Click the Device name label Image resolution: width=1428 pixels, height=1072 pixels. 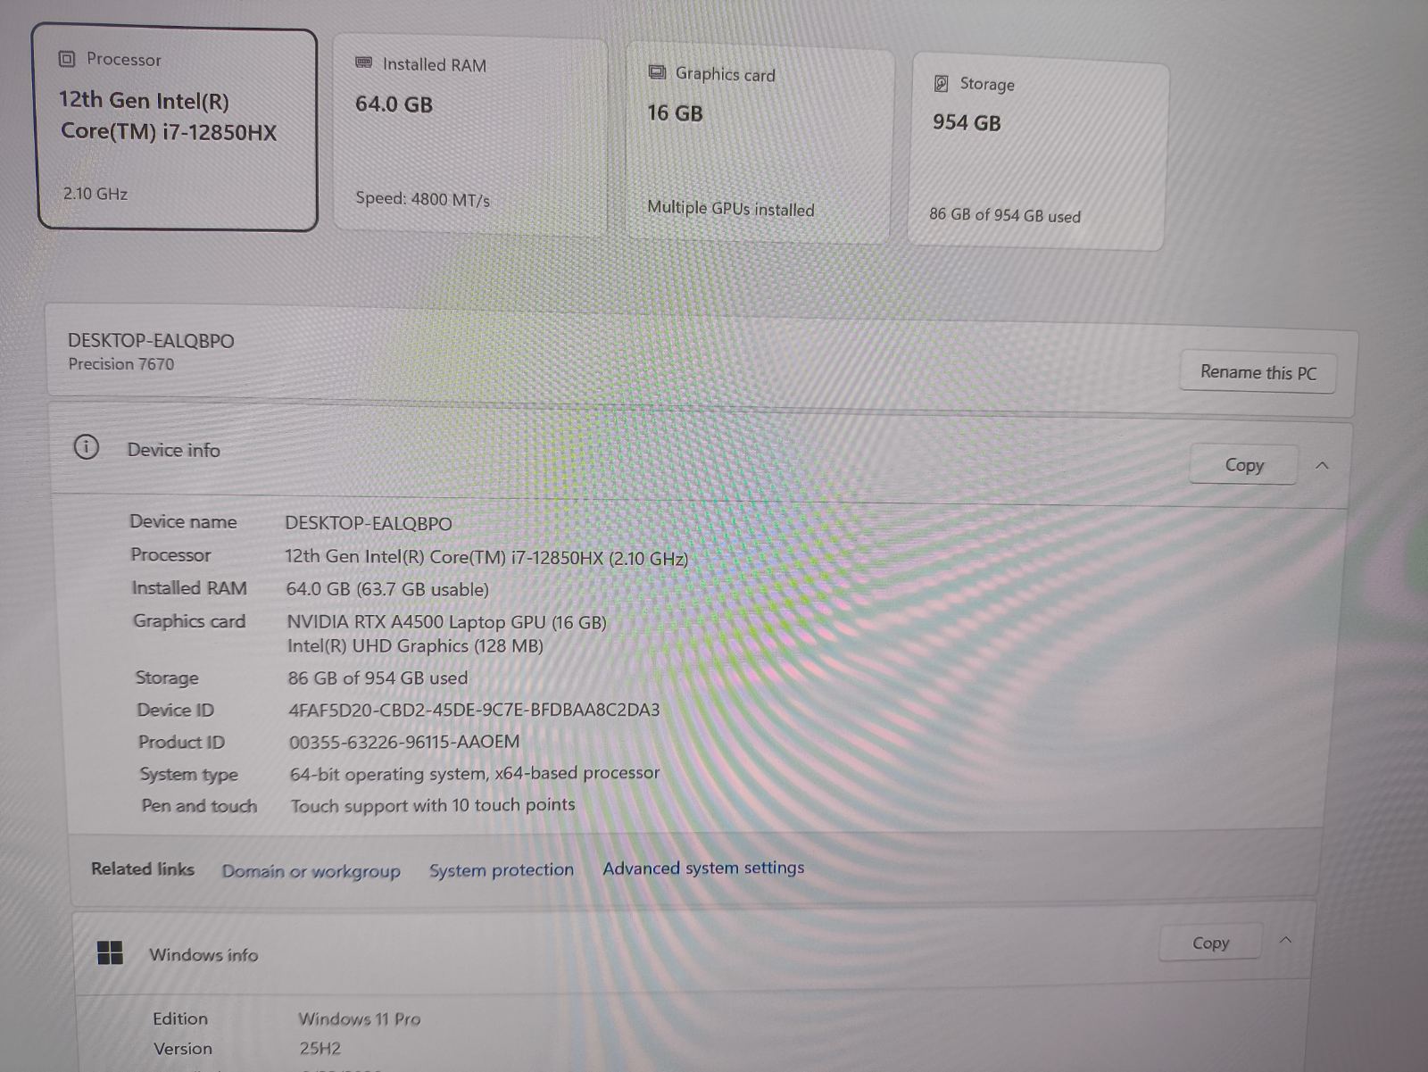(183, 521)
